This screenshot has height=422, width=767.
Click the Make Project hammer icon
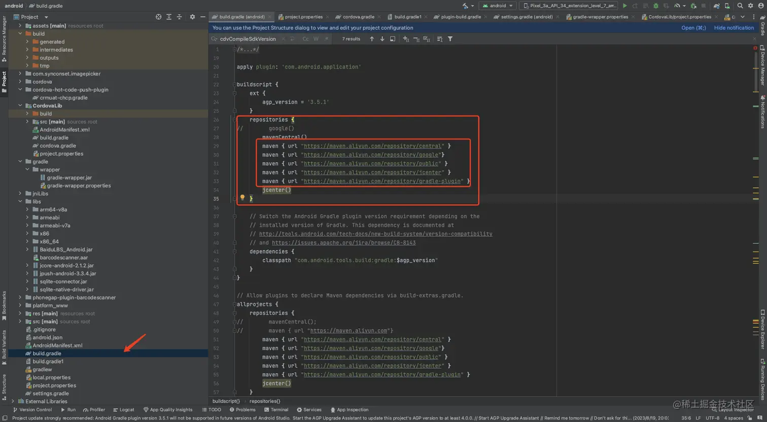(x=465, y=6)
